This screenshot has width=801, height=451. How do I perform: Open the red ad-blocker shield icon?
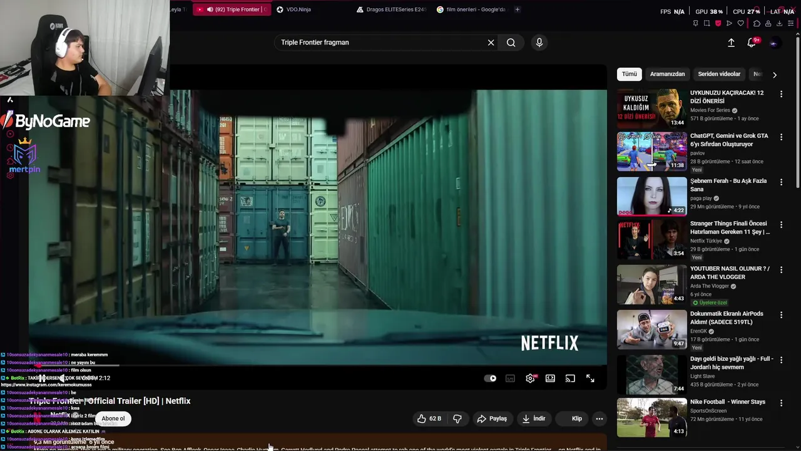(718, 23)
